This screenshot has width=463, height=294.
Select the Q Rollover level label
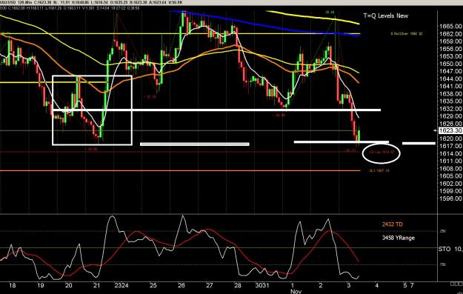tap(407, 33)
